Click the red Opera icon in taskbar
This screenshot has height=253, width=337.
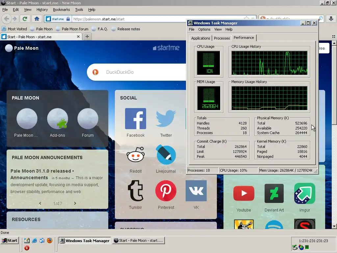(27, 248)
